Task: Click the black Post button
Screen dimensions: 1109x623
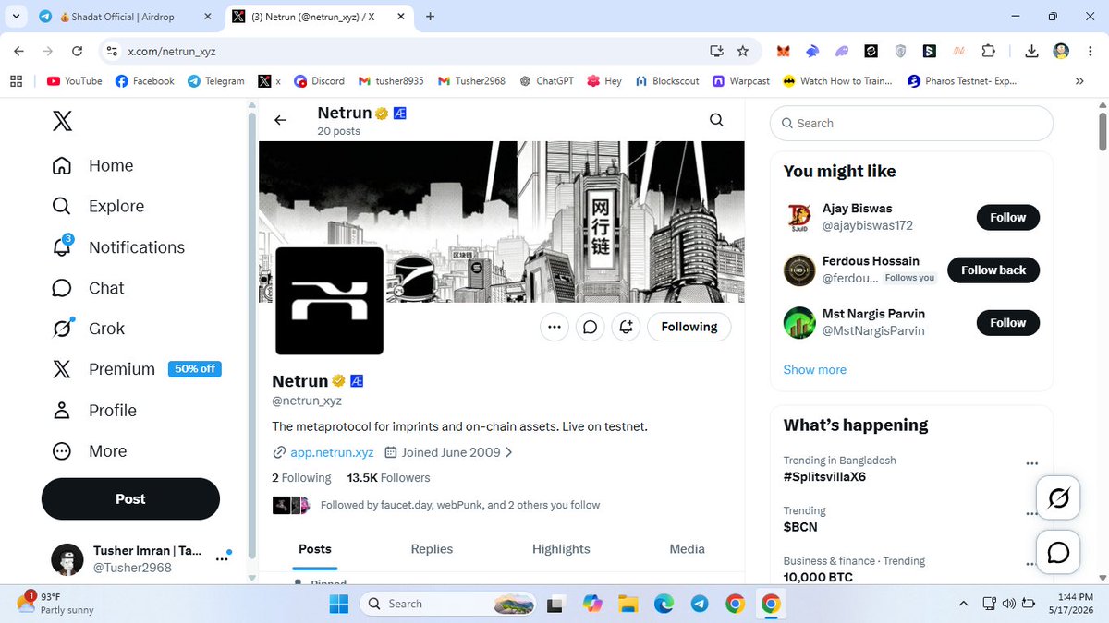Action: click(x=130, y=498)
